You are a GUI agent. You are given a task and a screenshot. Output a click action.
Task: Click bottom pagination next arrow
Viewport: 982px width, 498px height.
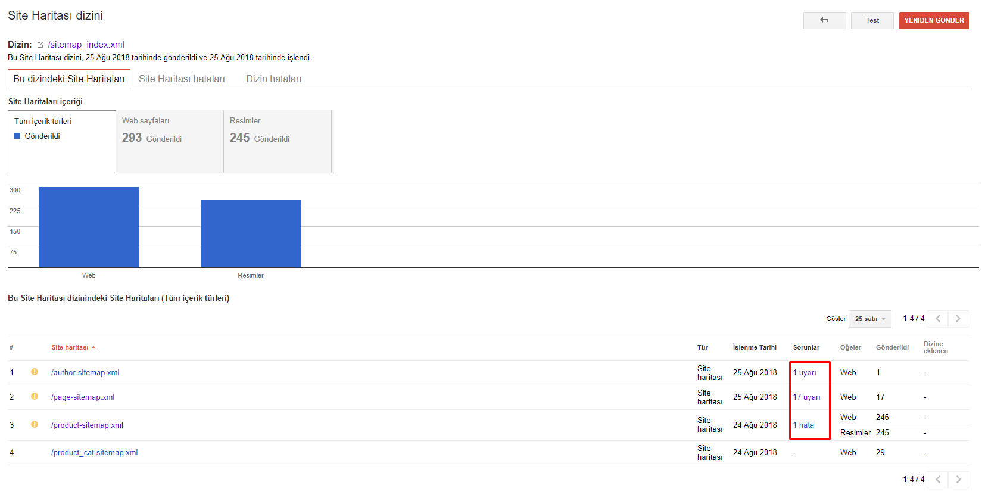coord(958,479)
